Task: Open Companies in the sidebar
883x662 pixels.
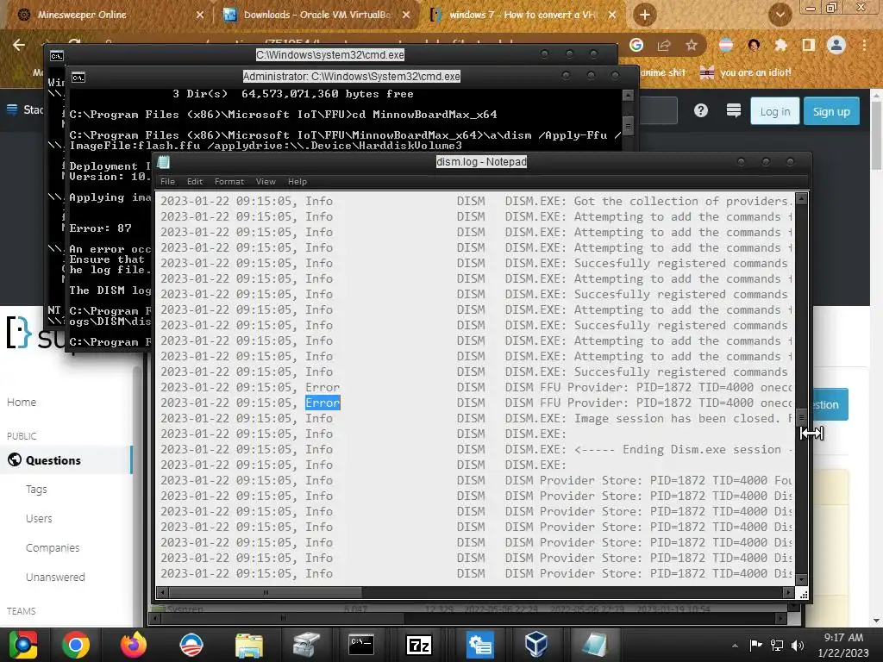Action: pos(53,547)
